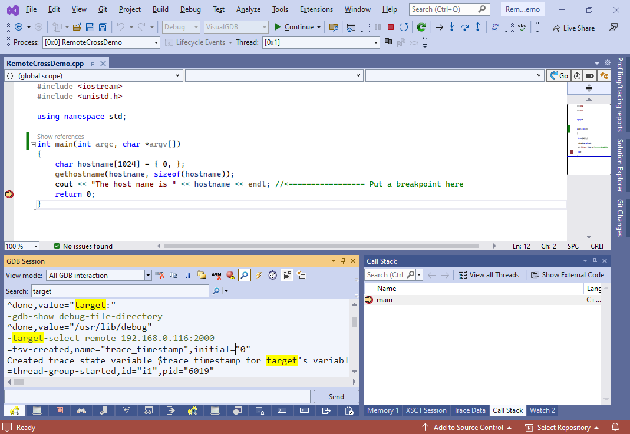
Task: Open the View mode dropdown
Action: (148, 275)
